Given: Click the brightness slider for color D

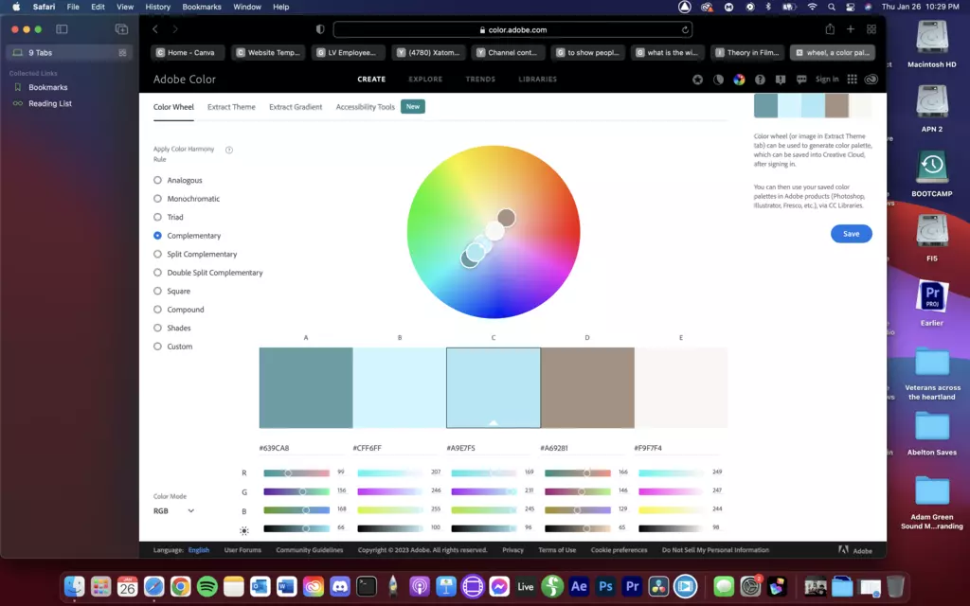Looking at the screenshot, I should [578, 528].
